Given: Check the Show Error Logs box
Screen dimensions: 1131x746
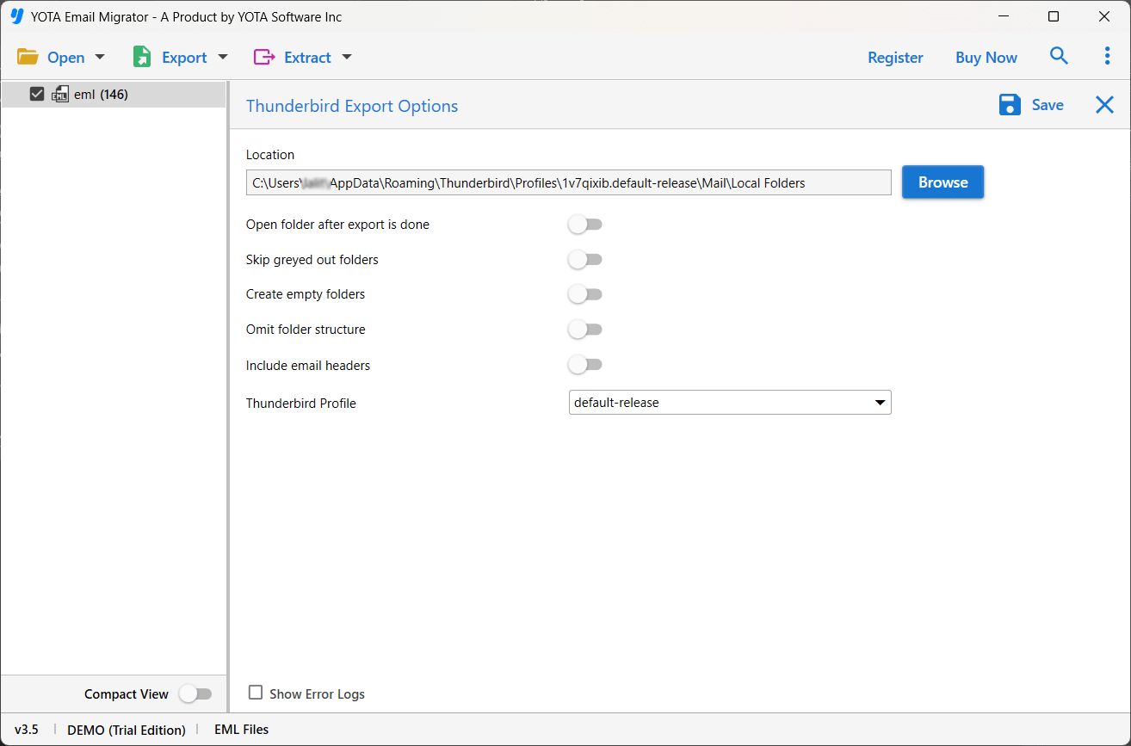Looking at the screenshot, I should coord(255,693).
